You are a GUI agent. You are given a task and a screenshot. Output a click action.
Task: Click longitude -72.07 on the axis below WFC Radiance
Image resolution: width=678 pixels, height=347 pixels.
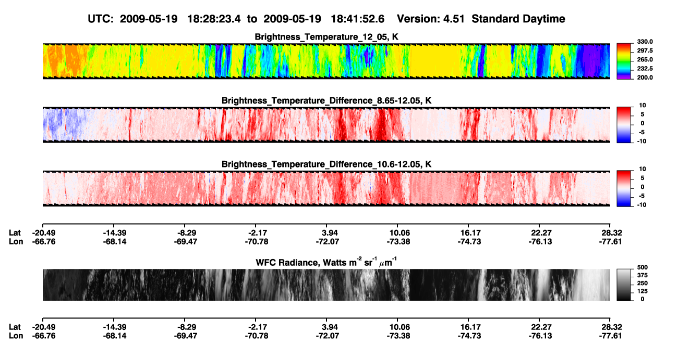(x=328, y=335)
